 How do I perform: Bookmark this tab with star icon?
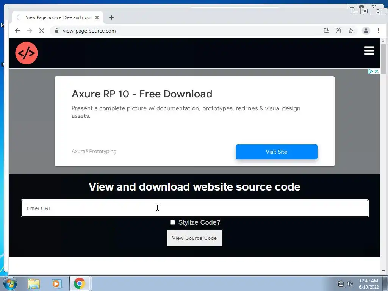(350, 31)
